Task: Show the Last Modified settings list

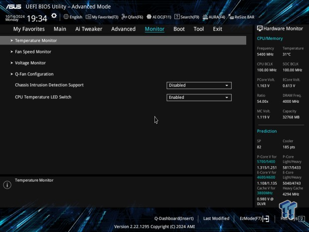Action: (216, 219)
